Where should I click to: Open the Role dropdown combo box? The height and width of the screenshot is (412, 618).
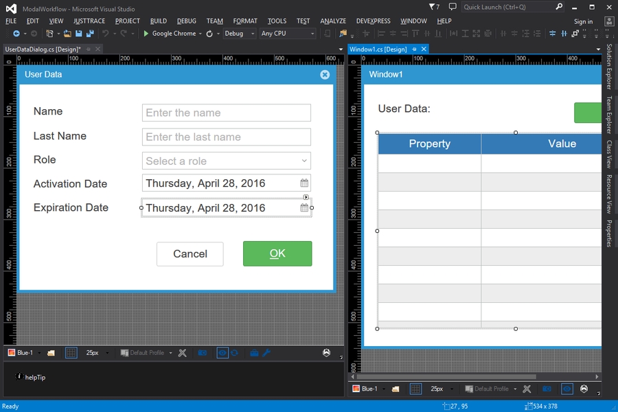coord(227,161)
